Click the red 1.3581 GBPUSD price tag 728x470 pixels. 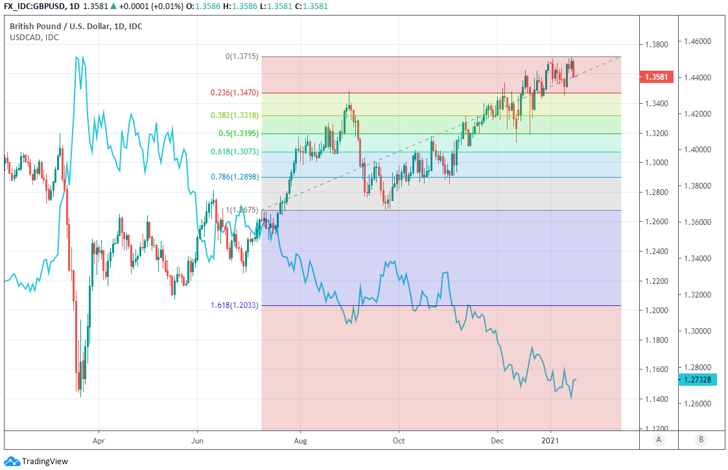point(657,77)
